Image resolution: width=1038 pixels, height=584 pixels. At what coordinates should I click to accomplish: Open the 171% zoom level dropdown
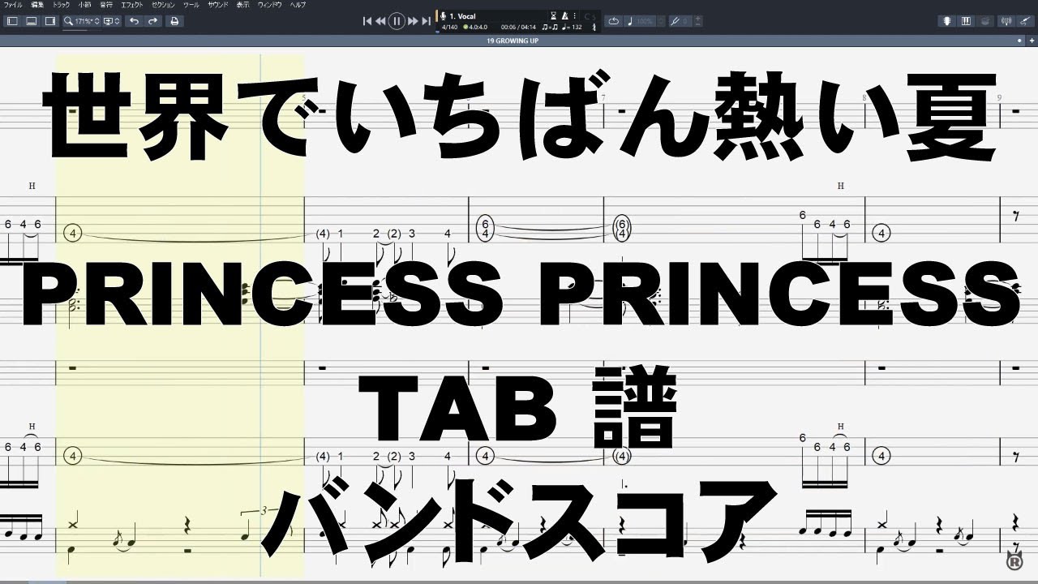click(x=87, y=21)
